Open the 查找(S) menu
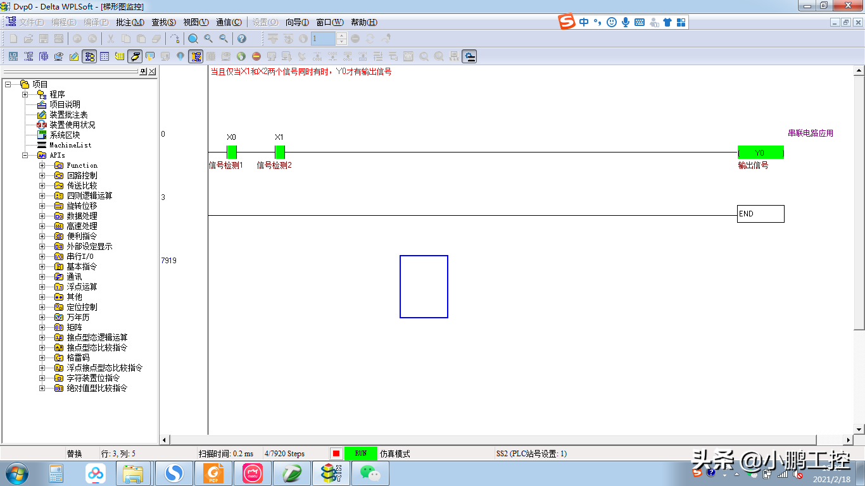This screenshot has height=486, width=865. pos(163,22)
